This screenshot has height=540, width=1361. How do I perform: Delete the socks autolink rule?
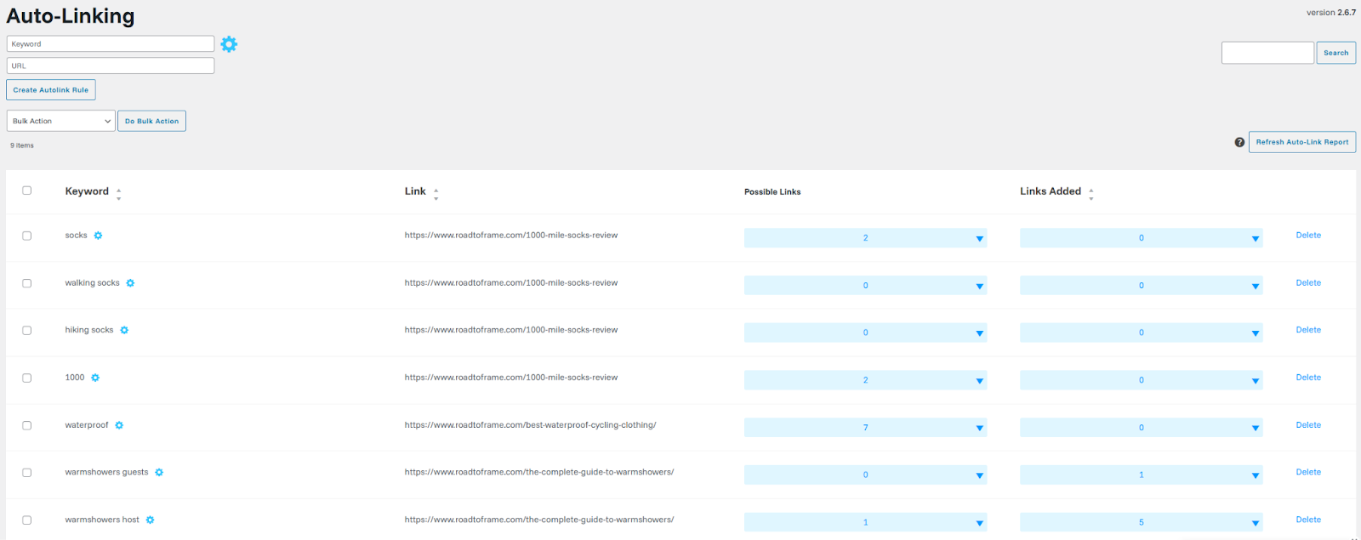click(x=1308, y=236)
